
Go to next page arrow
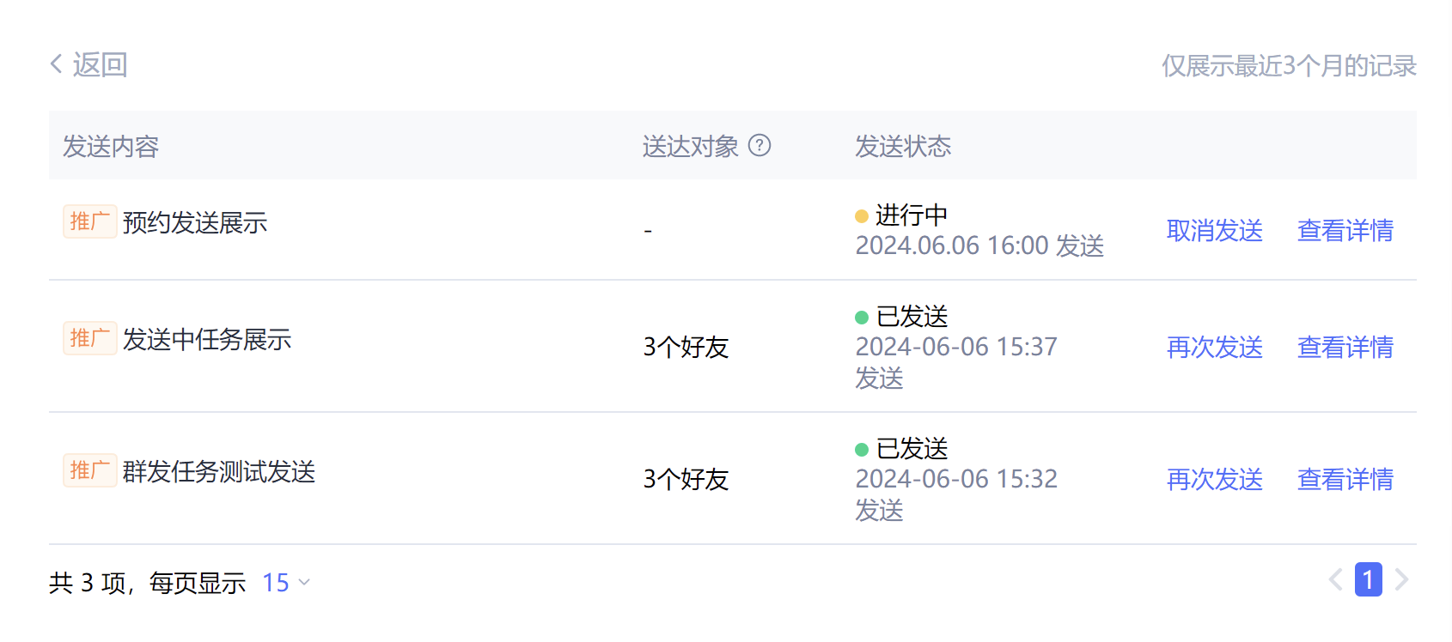[1402, 580]
